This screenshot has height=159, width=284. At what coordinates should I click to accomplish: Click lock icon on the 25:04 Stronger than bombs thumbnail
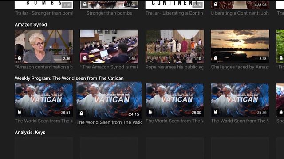85,4
